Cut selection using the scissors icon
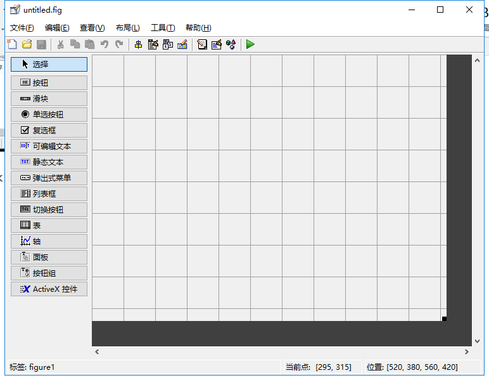 61,44
